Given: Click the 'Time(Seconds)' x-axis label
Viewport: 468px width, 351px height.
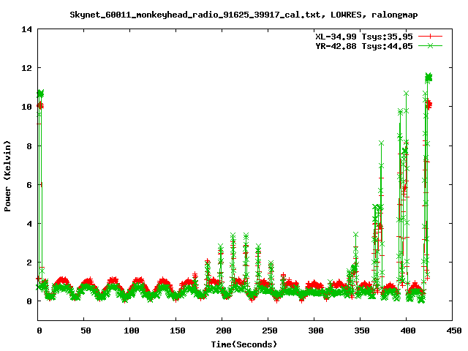Looking at the screenshot, I should click(244, 344).
